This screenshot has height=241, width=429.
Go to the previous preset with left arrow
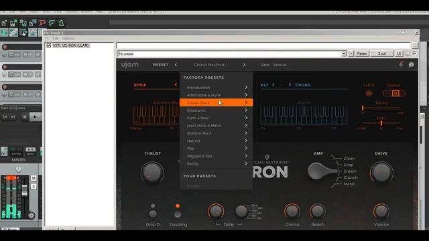tap(176, 65)
